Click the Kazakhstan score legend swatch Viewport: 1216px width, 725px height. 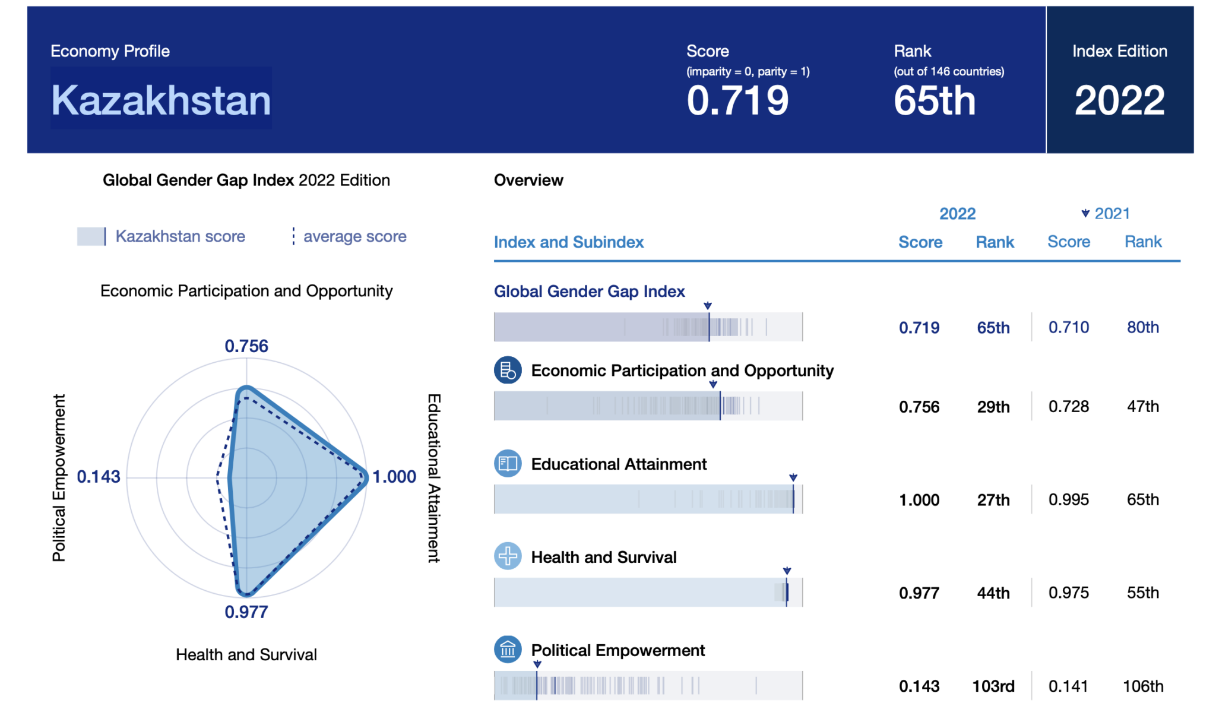pyautogui.click(x=91, y=236)
